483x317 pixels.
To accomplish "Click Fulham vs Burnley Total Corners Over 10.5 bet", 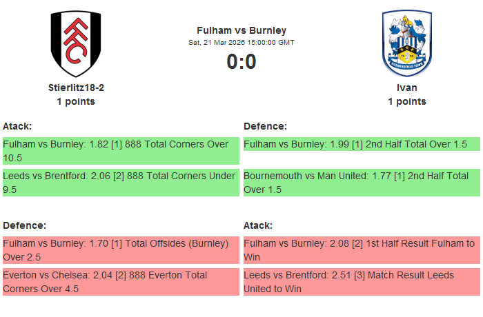I will (120, 151).
